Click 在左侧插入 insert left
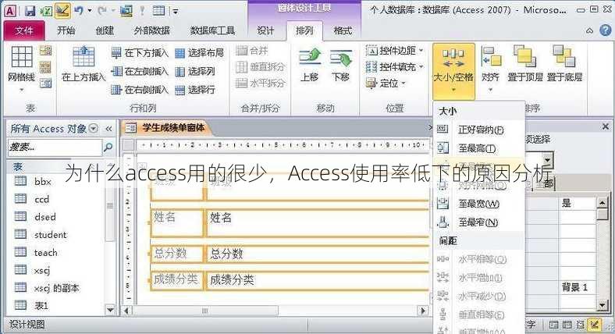 pyautogui.click(x=140, y=71)
